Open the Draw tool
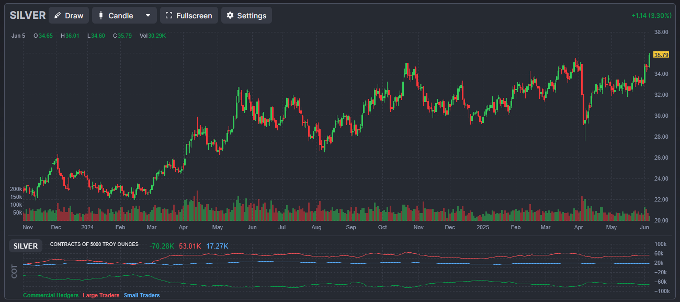This screenshot has height=302, width=680. coord(69,16)
